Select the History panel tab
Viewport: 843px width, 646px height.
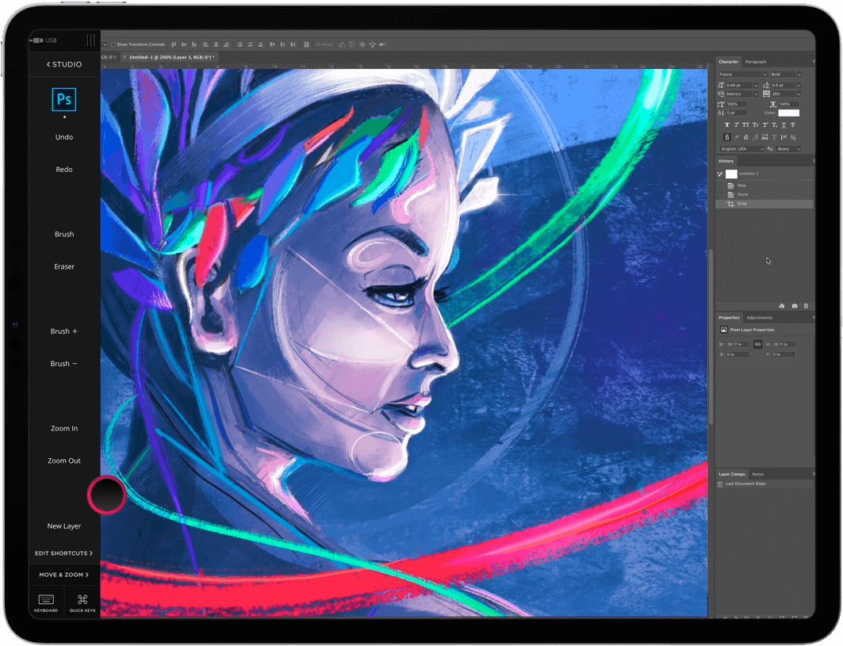(x=726, y=161)
